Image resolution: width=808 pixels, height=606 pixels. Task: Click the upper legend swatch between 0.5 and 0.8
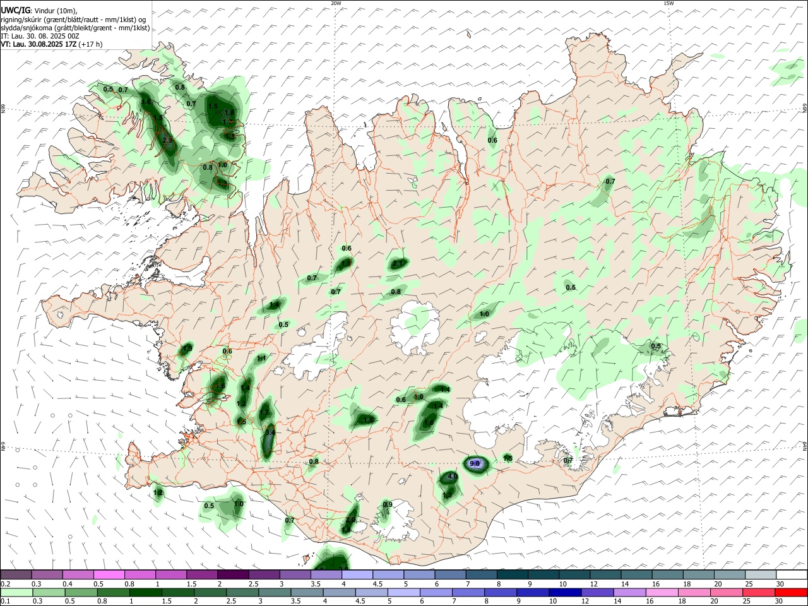point(109,574)
